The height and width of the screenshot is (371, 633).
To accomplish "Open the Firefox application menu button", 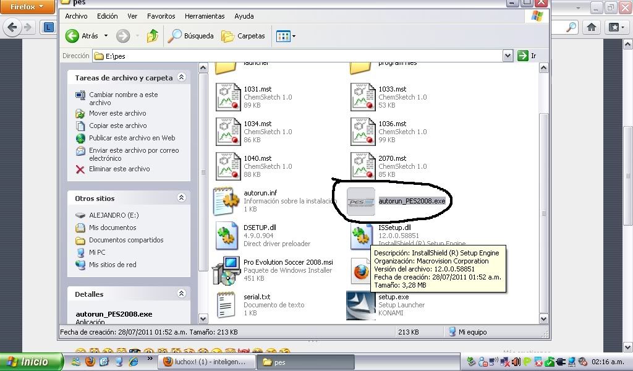I will click(27, 7).
